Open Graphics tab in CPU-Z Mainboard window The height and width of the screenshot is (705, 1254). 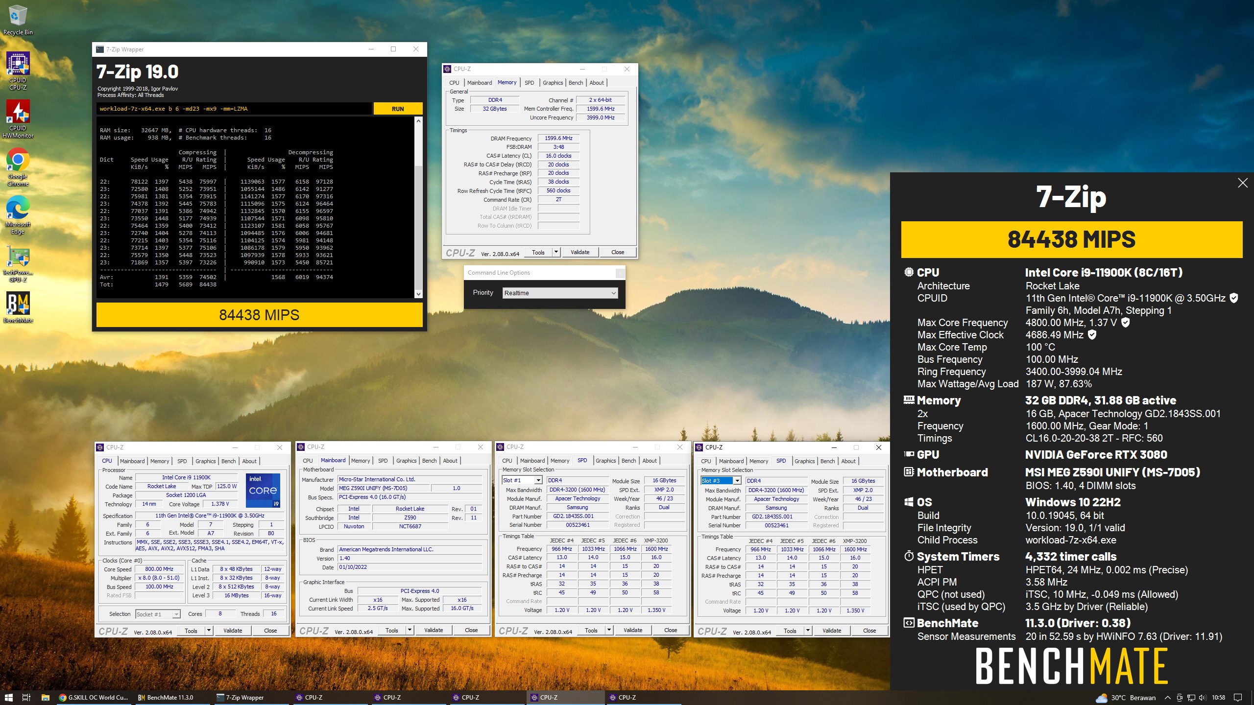tap(406, 461)
